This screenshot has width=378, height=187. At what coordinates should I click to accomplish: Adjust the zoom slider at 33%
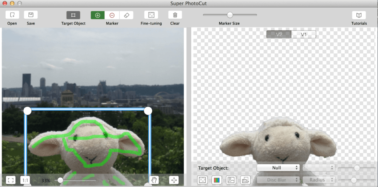pos(60,180)
